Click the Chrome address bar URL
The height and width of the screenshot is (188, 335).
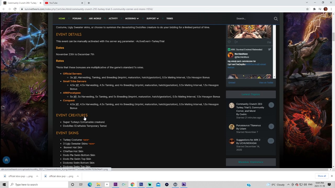pyautogui.click(x=89, y=9)
